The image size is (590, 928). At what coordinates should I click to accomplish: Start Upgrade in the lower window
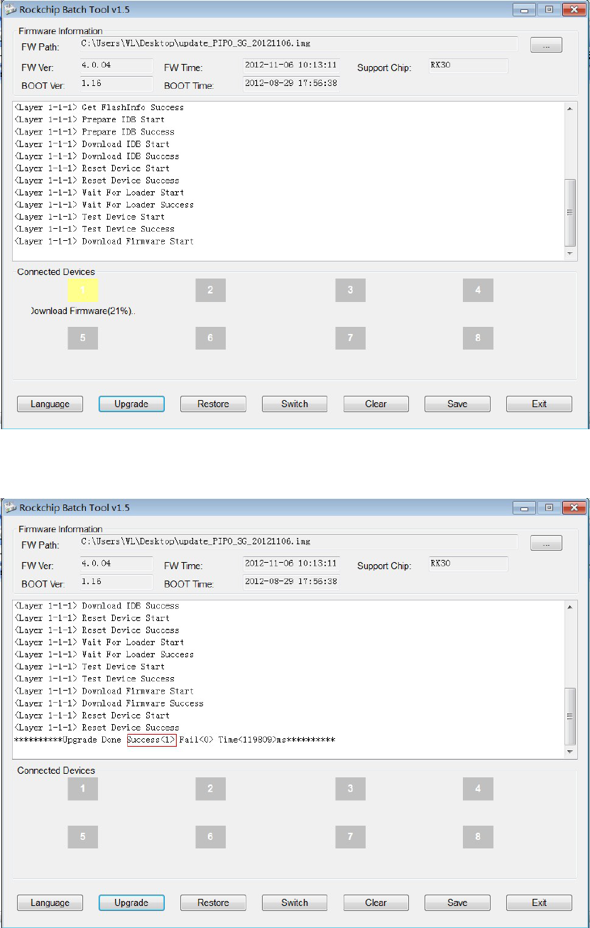tap(131, 902)
